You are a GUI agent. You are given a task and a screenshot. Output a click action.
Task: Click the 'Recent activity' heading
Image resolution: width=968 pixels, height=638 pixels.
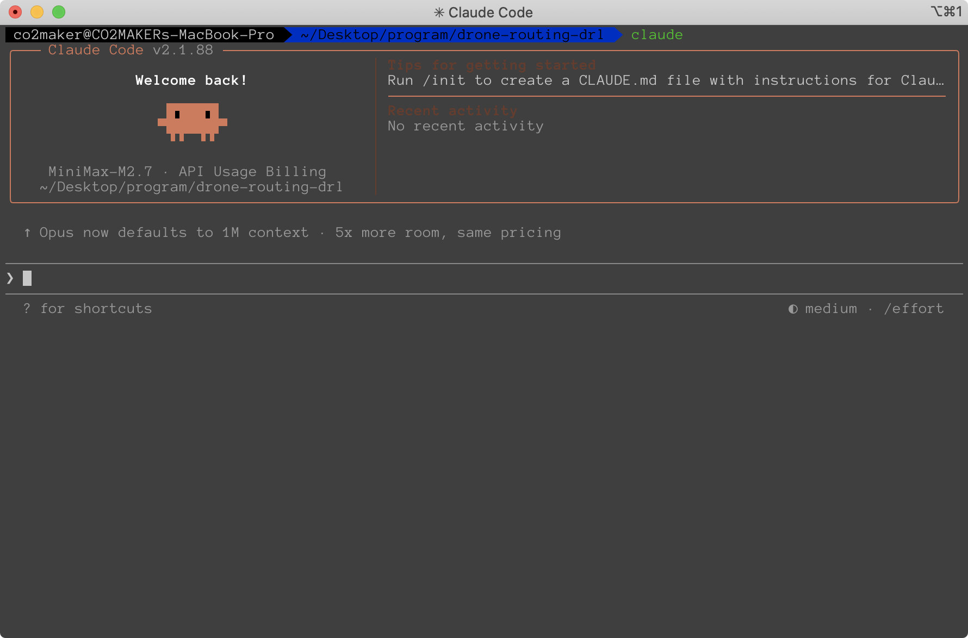pos(452,111)
